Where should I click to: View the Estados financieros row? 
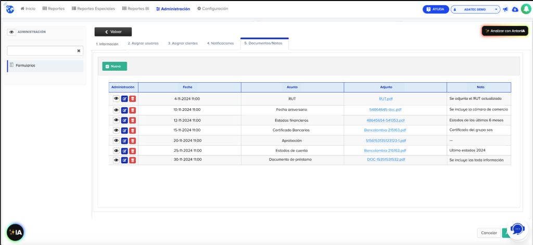click(116, 120)
